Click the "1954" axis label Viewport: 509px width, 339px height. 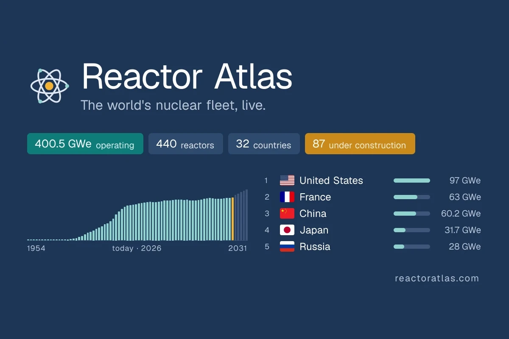click(x=36, y=248)
